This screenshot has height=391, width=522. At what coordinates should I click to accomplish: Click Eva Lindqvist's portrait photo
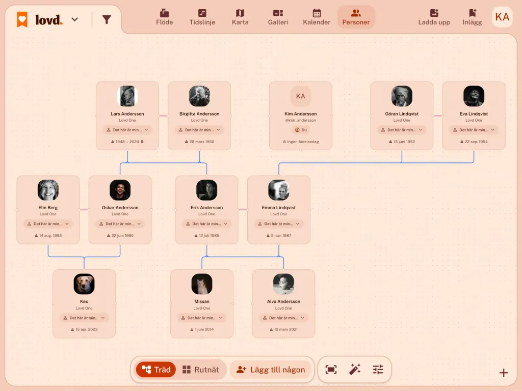click(x=474, y=96)
